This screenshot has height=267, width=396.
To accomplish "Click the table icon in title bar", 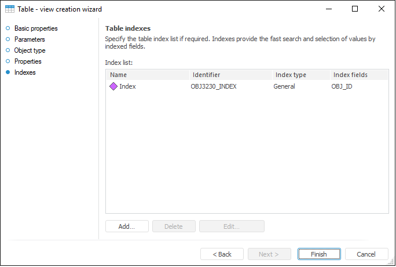I will [x=10, y=9].
